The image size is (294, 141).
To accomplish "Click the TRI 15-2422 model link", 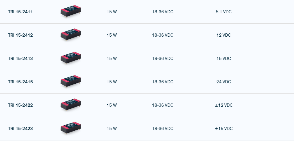I will click(20, 105).
